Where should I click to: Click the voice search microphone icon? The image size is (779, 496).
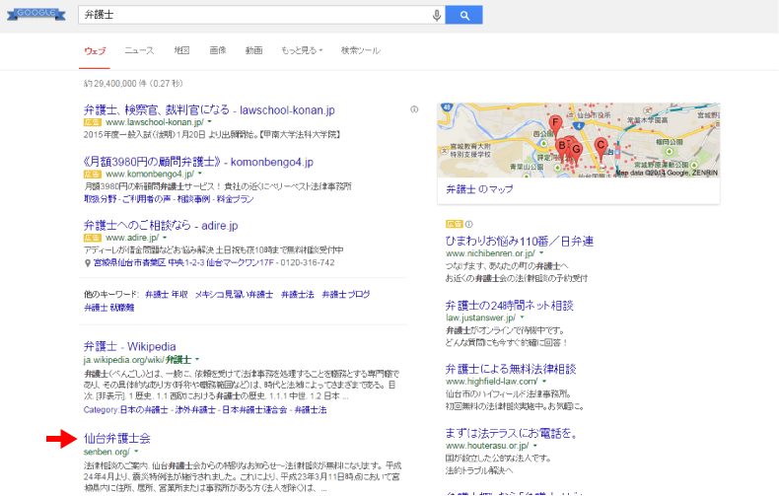coord(437,16)
